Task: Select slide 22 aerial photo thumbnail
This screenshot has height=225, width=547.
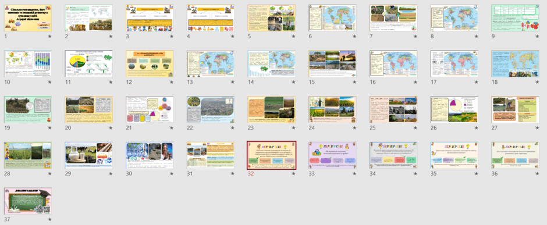Action: coord(211,109)
